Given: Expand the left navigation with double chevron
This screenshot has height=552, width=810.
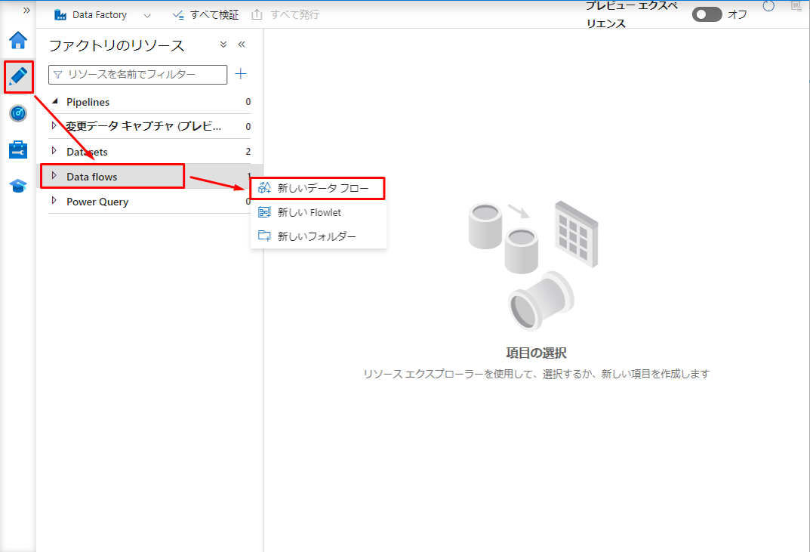Looking at the screenshot, I should (x=26, y=10).
